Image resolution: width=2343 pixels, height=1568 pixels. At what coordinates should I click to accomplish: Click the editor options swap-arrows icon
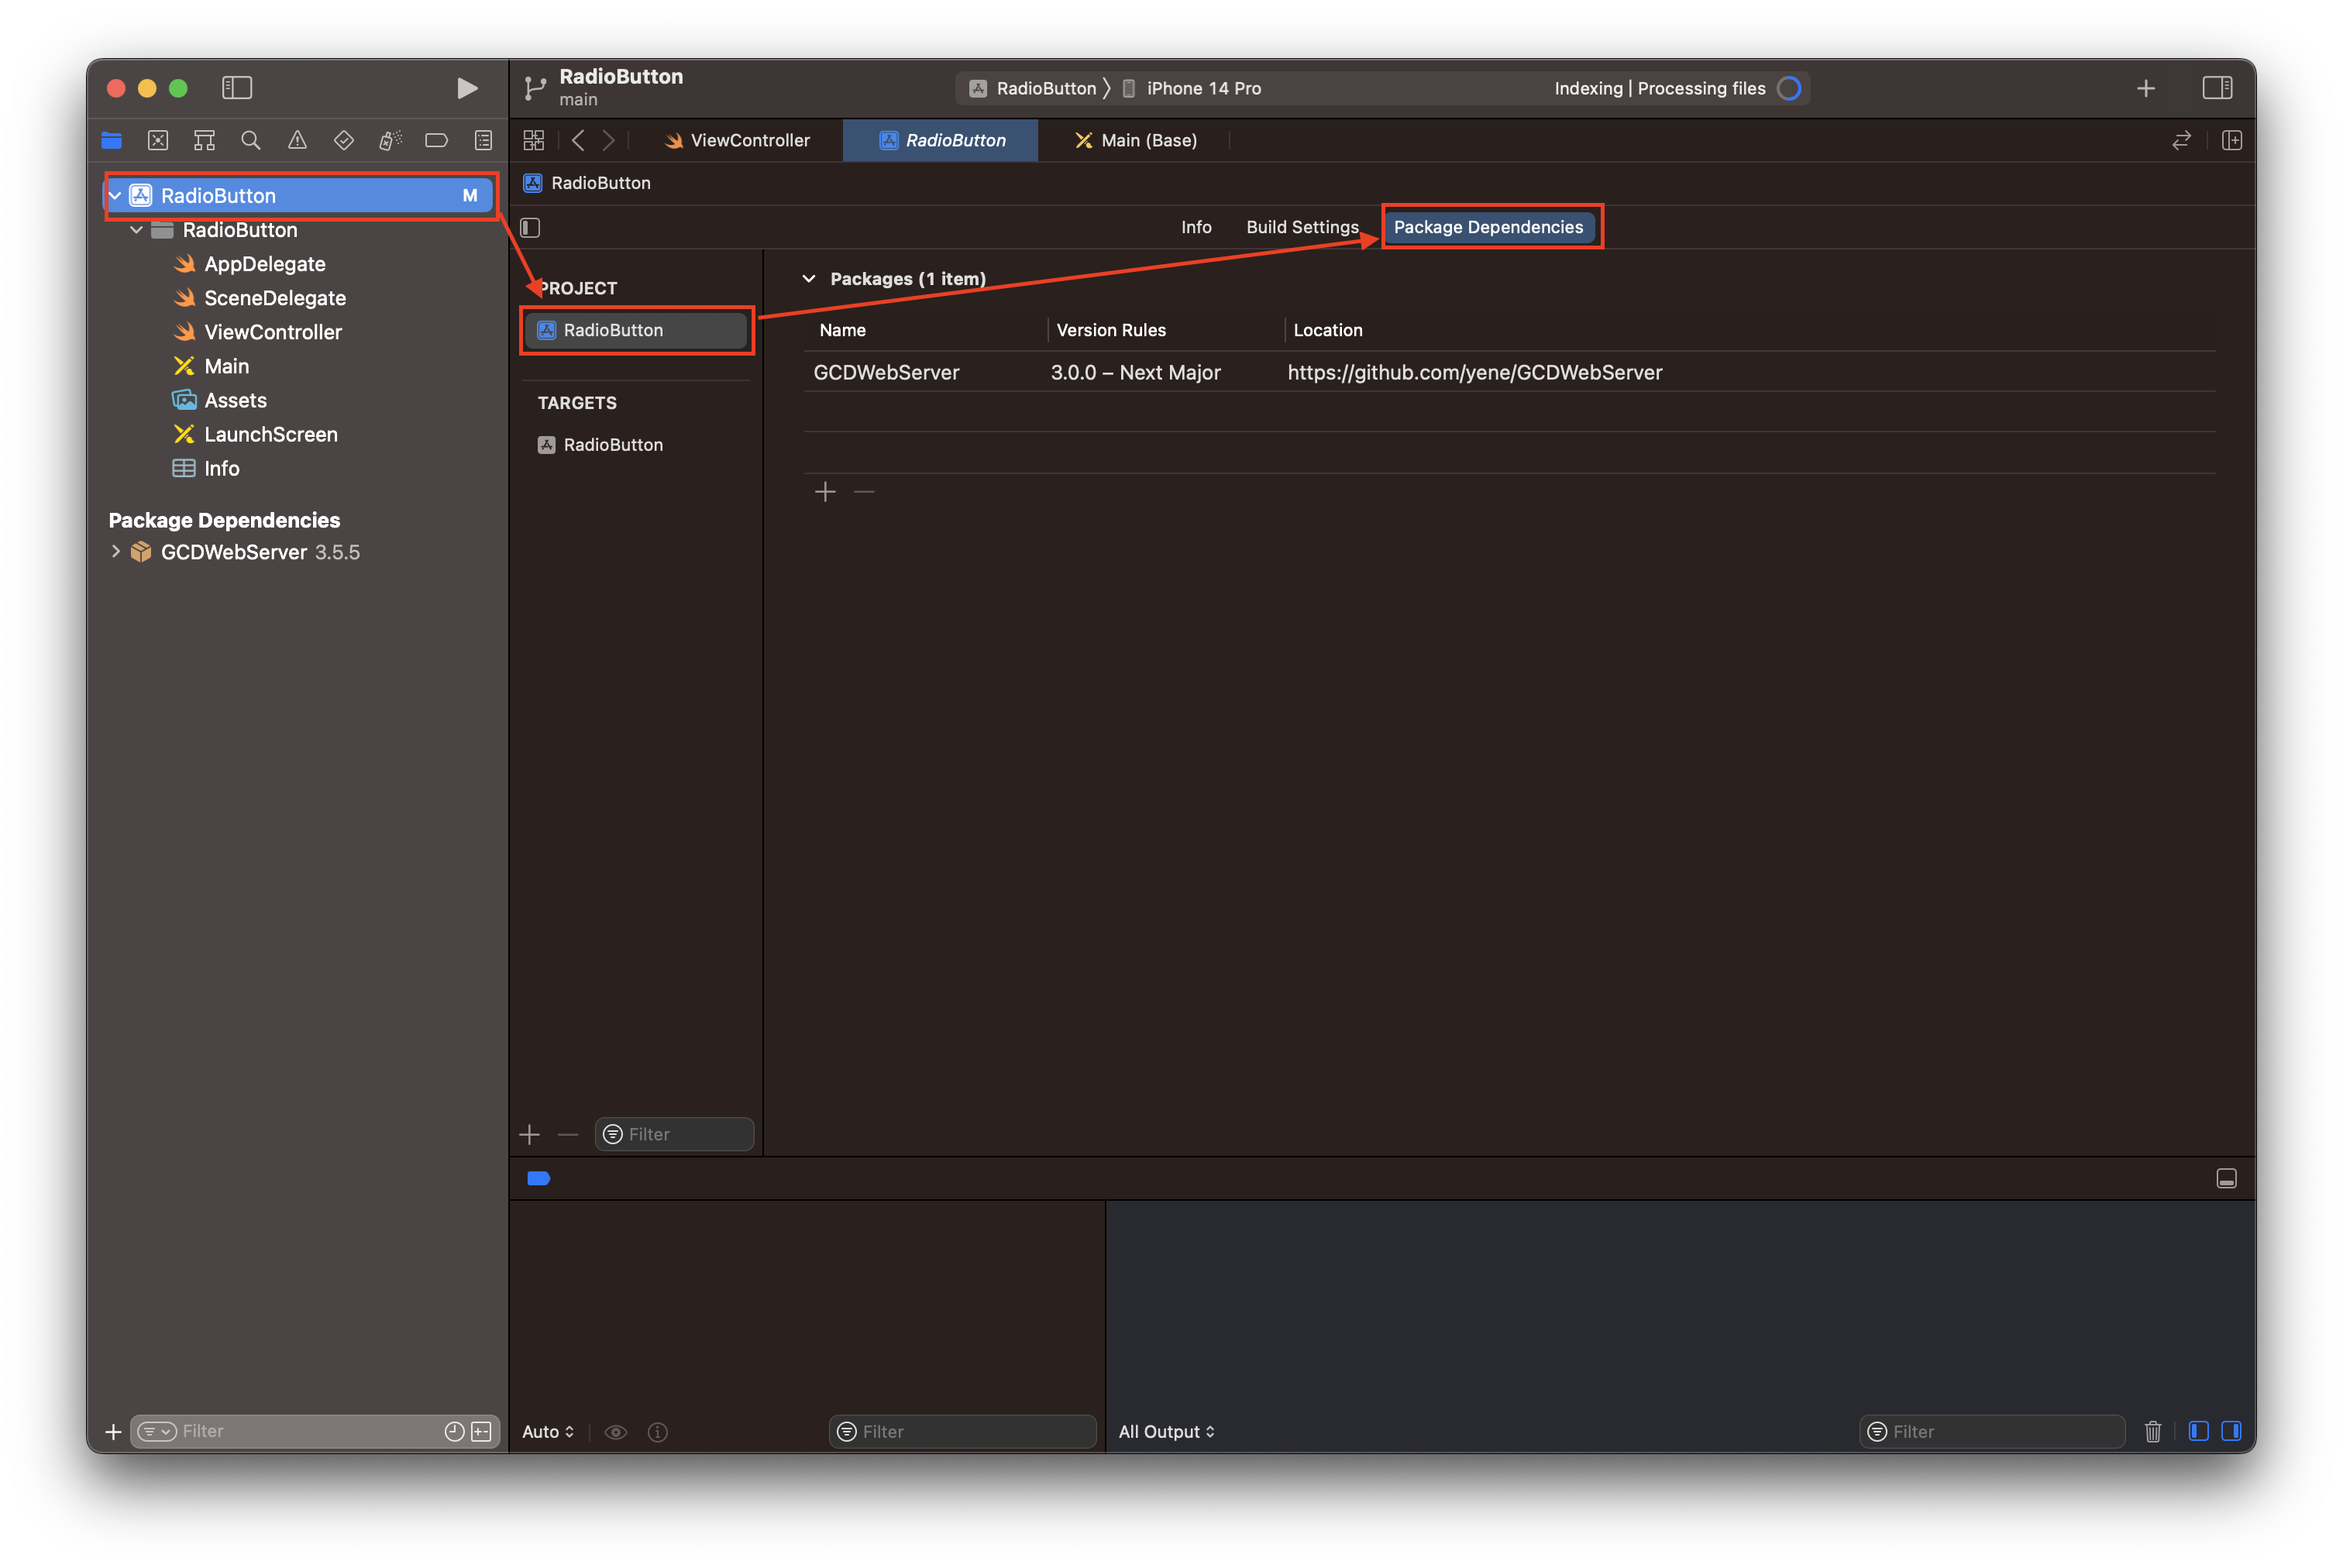point(2181,140)
